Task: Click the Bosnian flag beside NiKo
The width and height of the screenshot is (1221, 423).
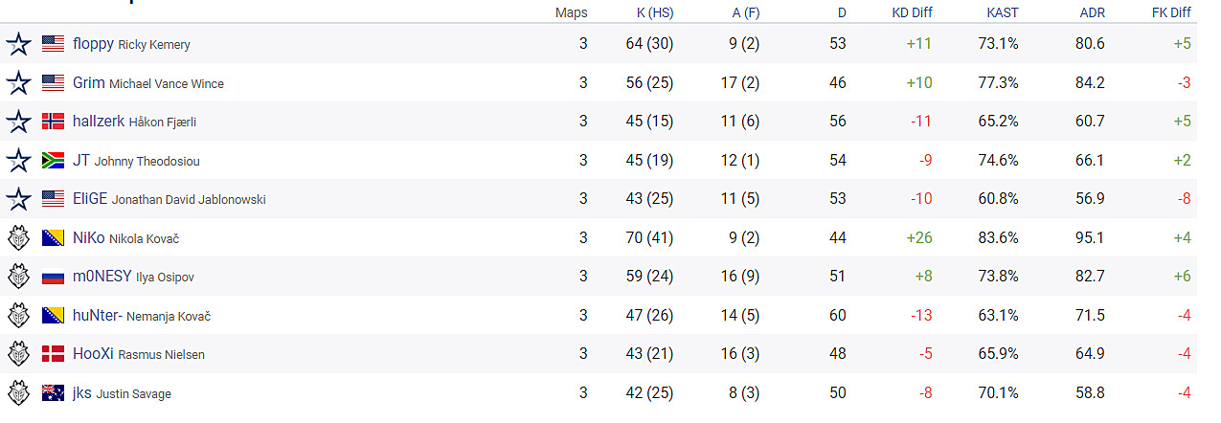Action: coord(54,238)
